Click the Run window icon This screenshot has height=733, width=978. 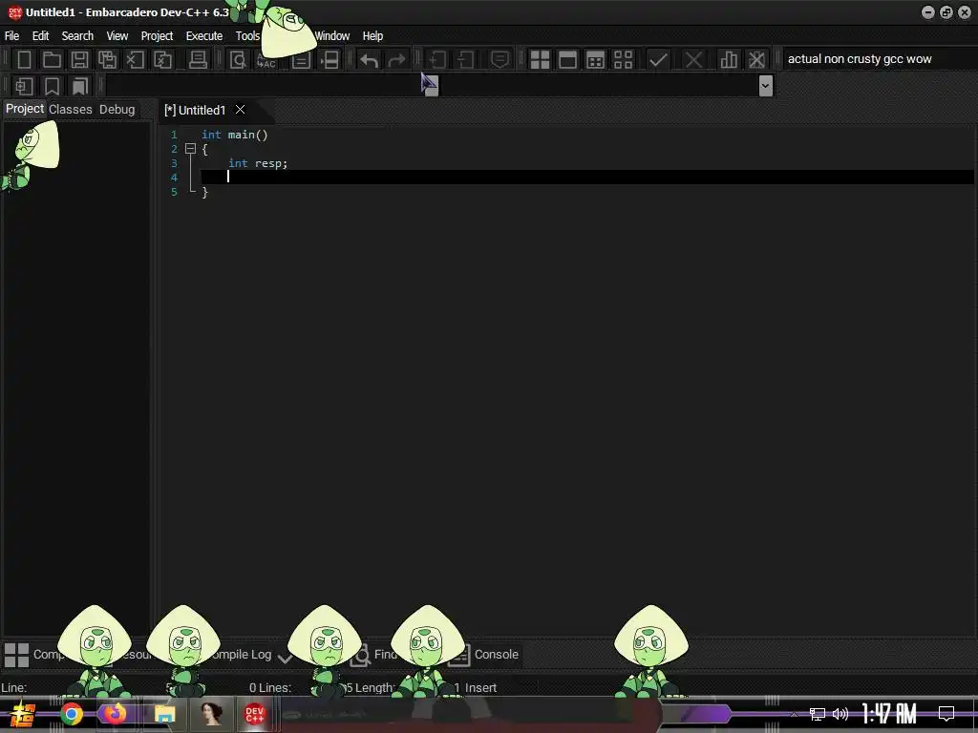click(x=567, y=60)
